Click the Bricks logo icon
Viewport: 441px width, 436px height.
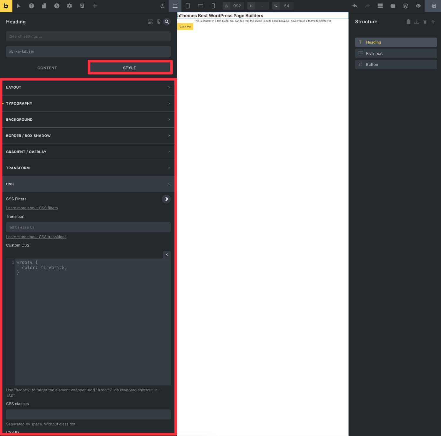tap(6, 6)
